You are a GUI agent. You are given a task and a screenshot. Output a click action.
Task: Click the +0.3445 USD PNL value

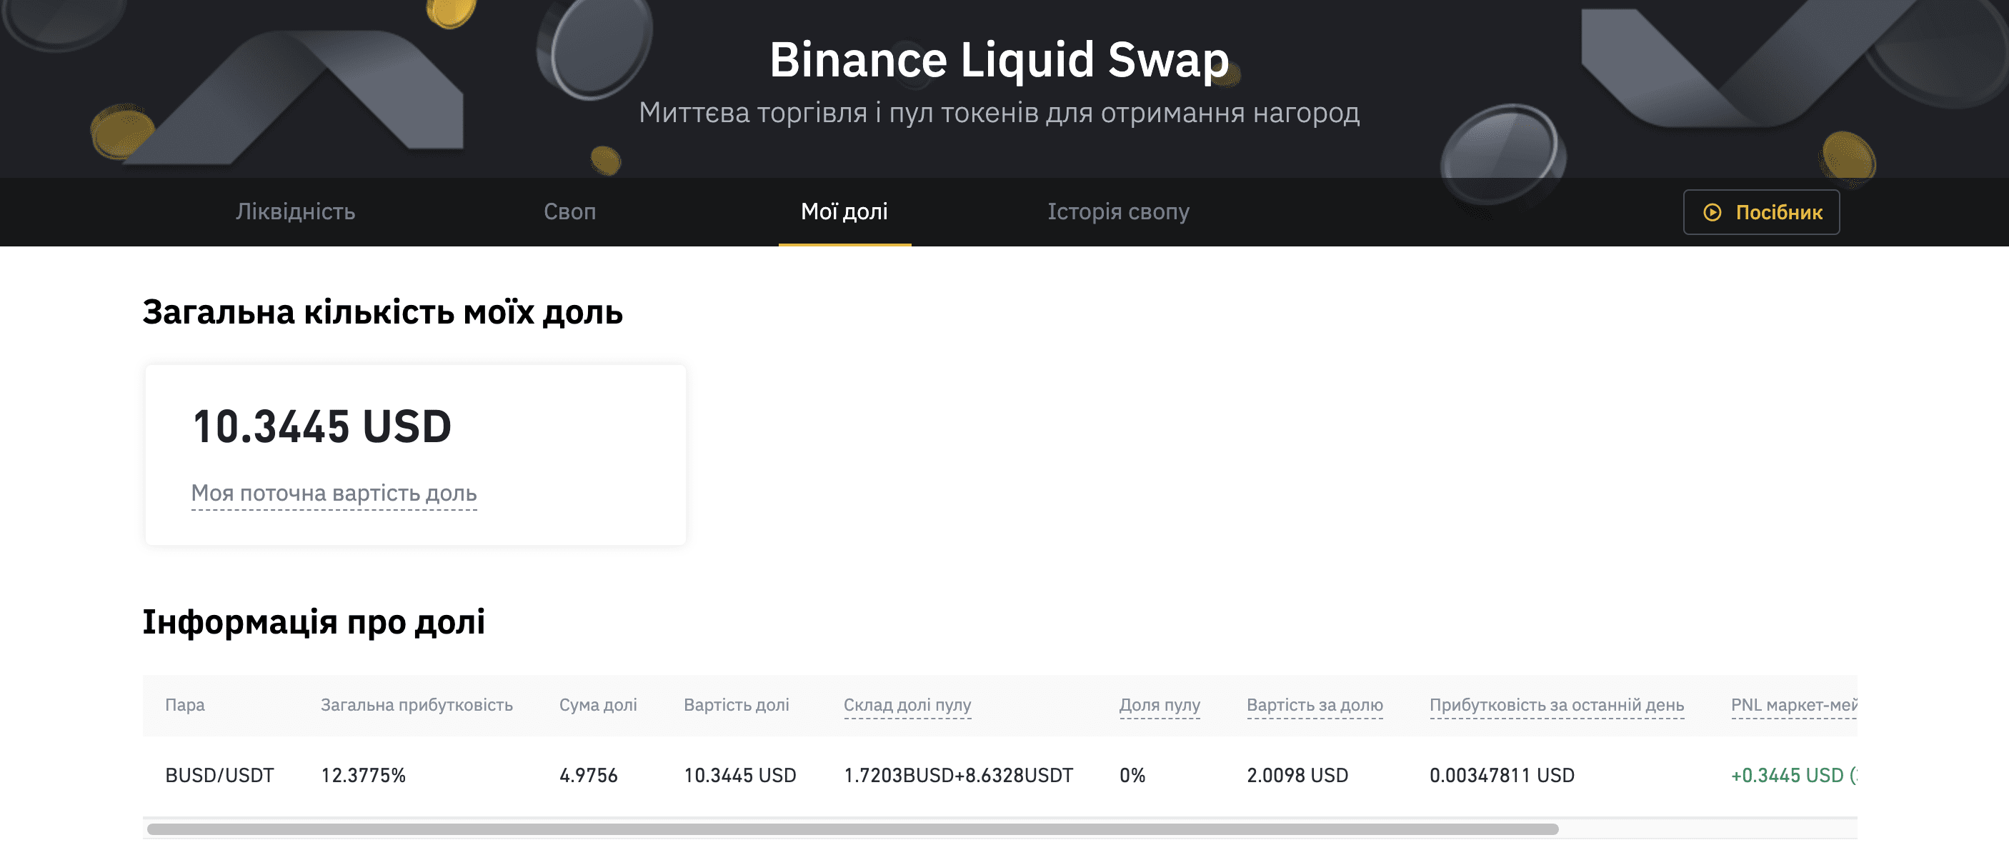point(1793,775)
